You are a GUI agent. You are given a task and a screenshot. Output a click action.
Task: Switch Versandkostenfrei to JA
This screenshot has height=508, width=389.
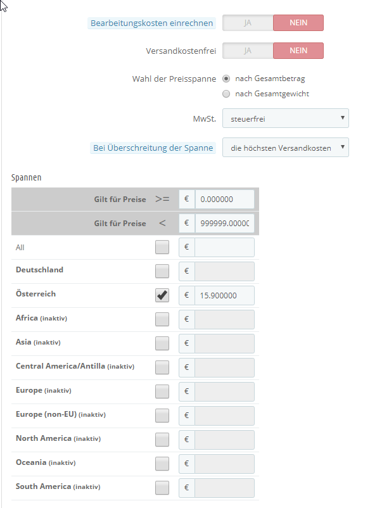click(x=248, y=51)
